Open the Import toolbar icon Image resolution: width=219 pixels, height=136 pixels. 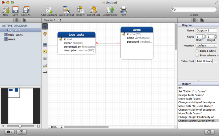pyautogui.click(x=80, y=10)
